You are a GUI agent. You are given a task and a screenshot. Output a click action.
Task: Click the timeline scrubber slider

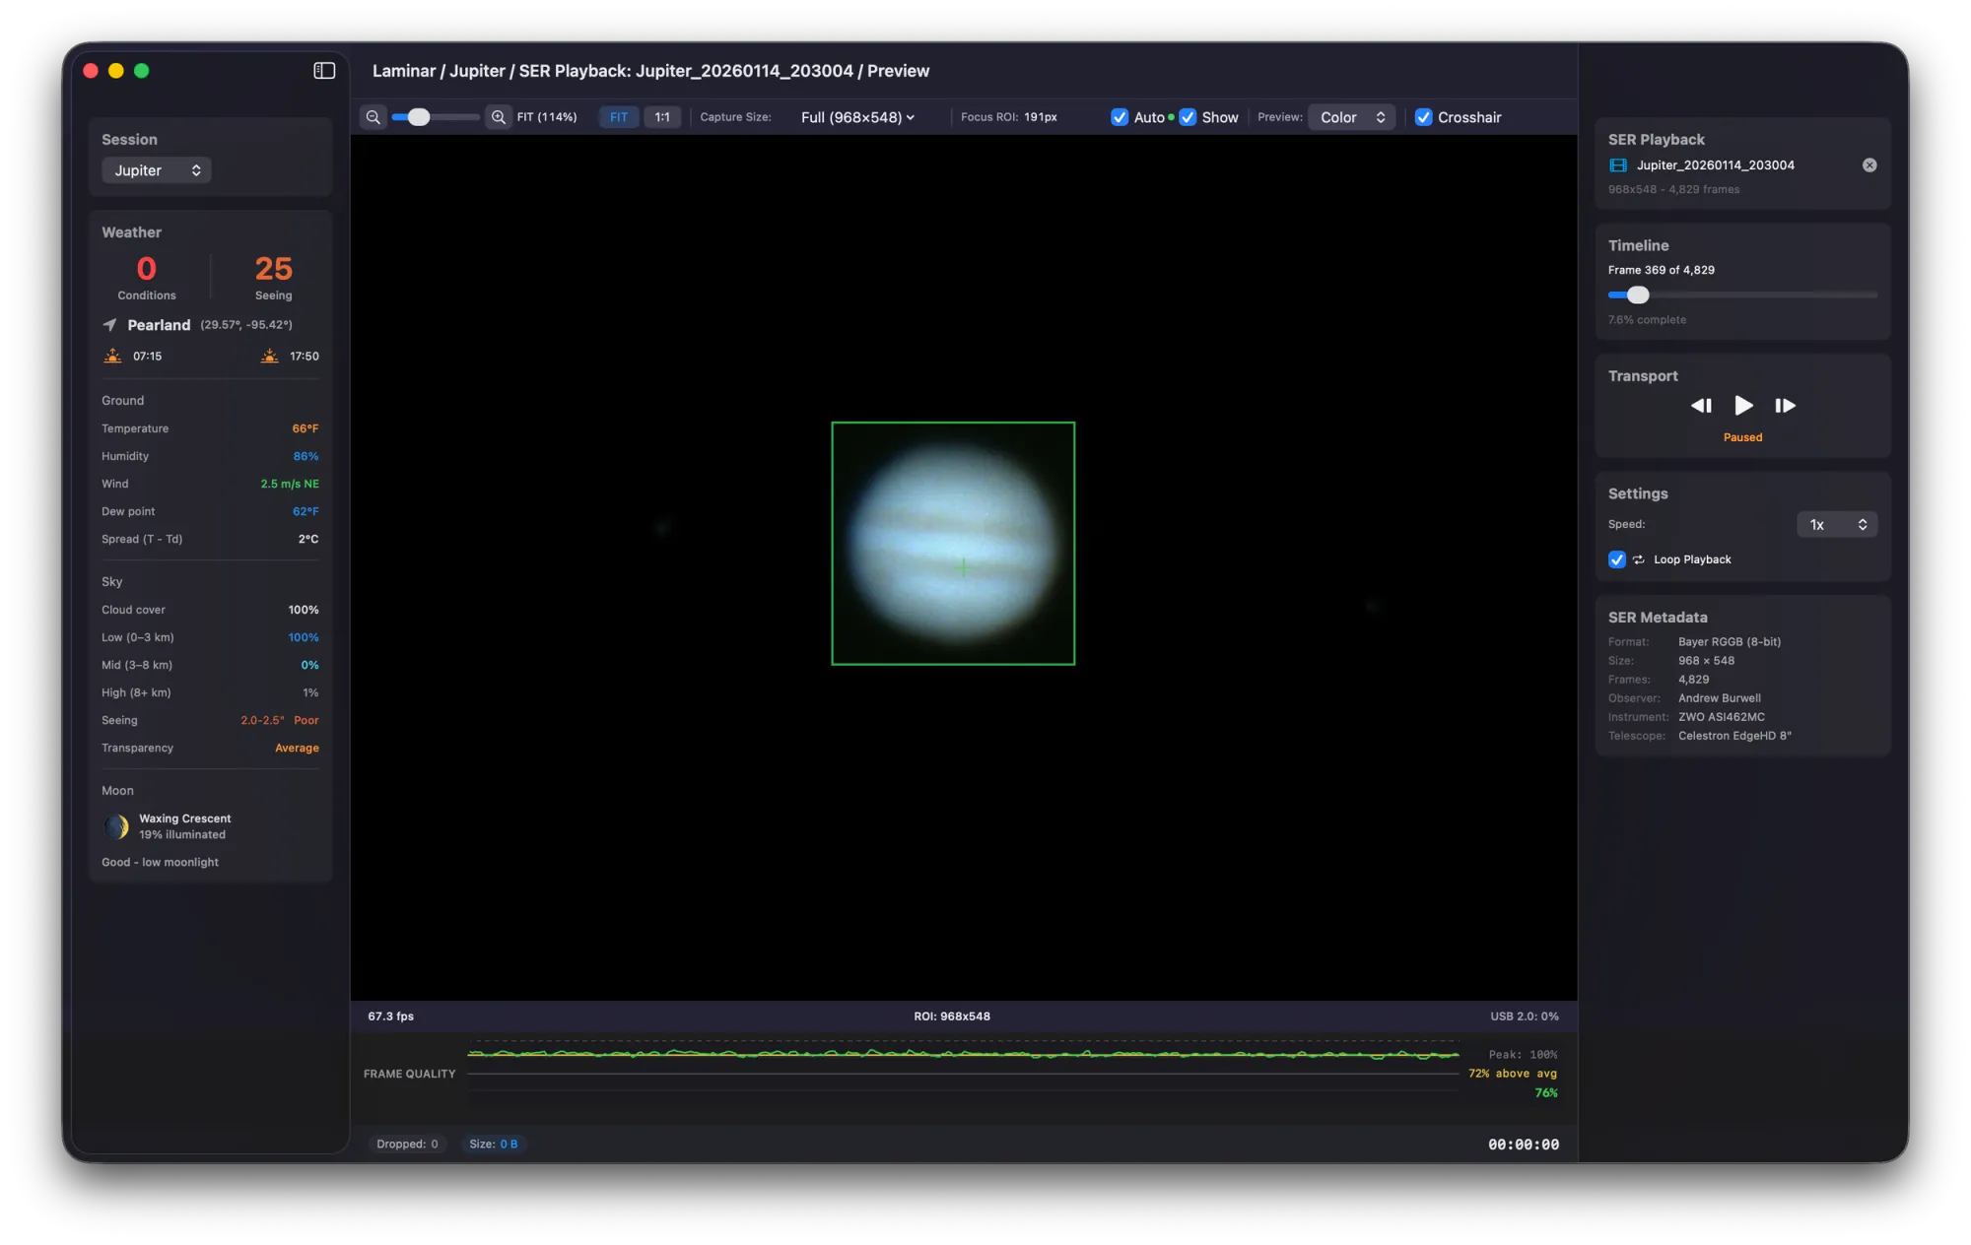[x=1638, y=295]
